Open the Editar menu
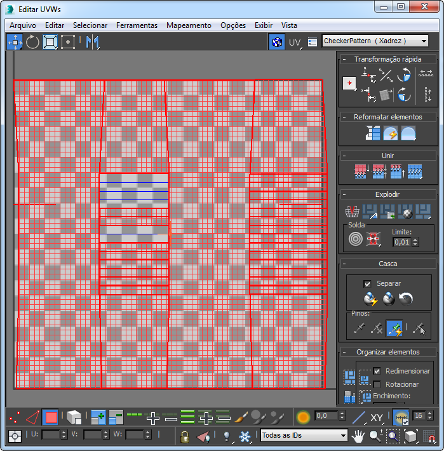The width and height of the screenshot is (444, 451). pyautogui.click(x=55, y=25)
